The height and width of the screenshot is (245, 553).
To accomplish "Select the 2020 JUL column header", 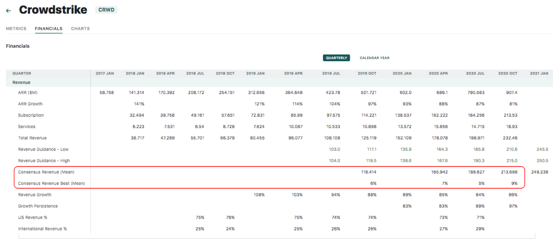I will click(475, 73).
